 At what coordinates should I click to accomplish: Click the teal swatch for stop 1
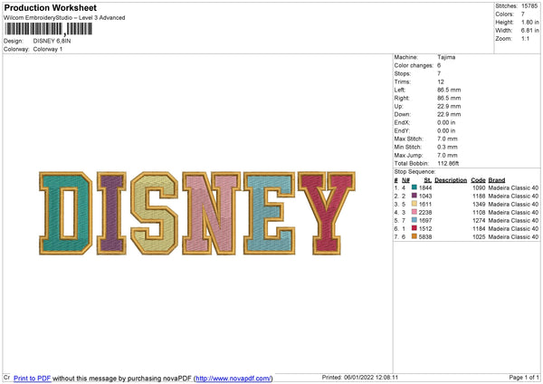click(x=414, y=187)
